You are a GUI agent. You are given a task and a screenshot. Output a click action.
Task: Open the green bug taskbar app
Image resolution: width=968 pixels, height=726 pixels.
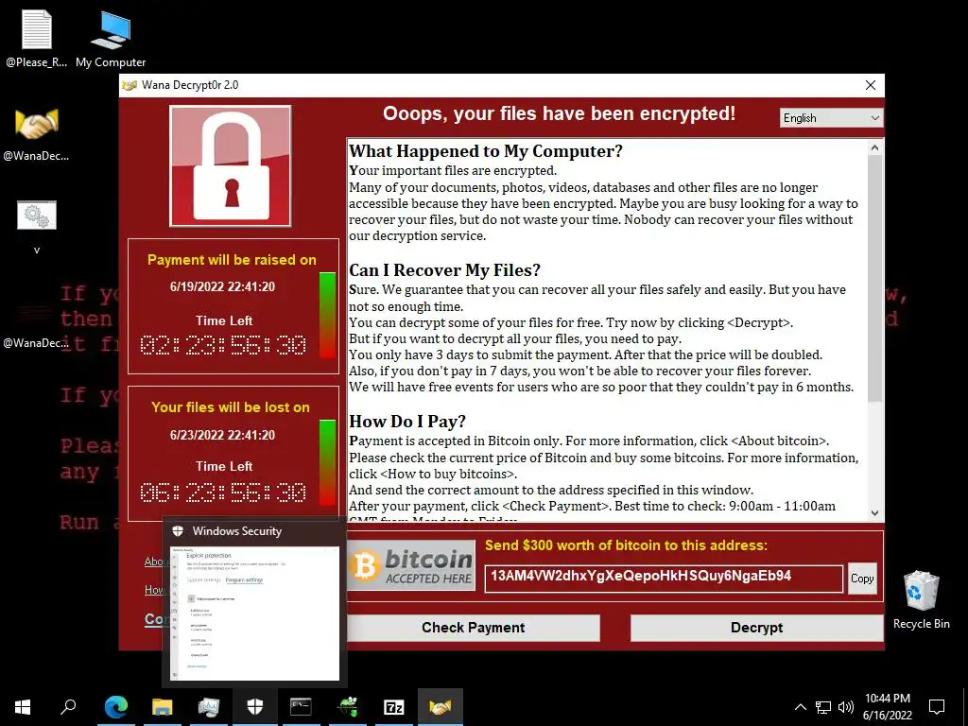[x=348, y=707]
